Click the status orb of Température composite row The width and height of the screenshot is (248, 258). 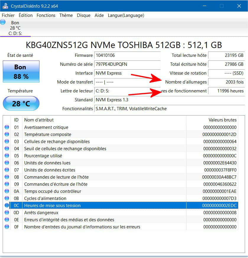tap(7, 134)
